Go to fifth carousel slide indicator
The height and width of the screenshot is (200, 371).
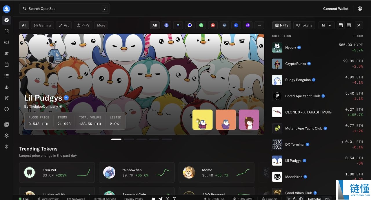[x=167, y=139]
